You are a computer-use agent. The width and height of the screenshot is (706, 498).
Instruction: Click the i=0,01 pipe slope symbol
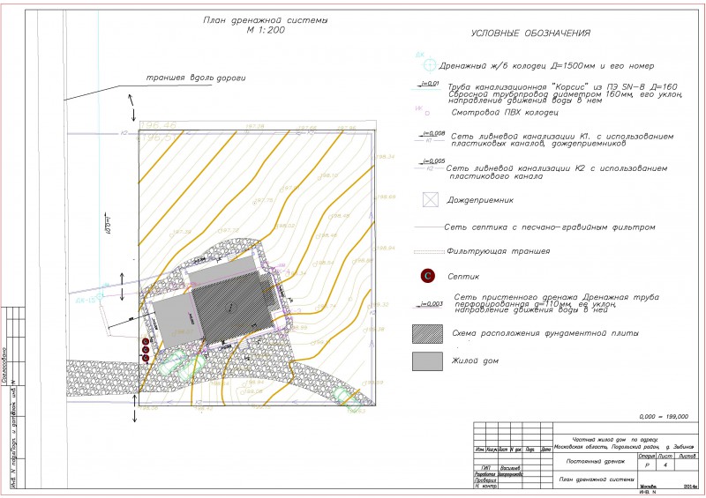point(426,85)
